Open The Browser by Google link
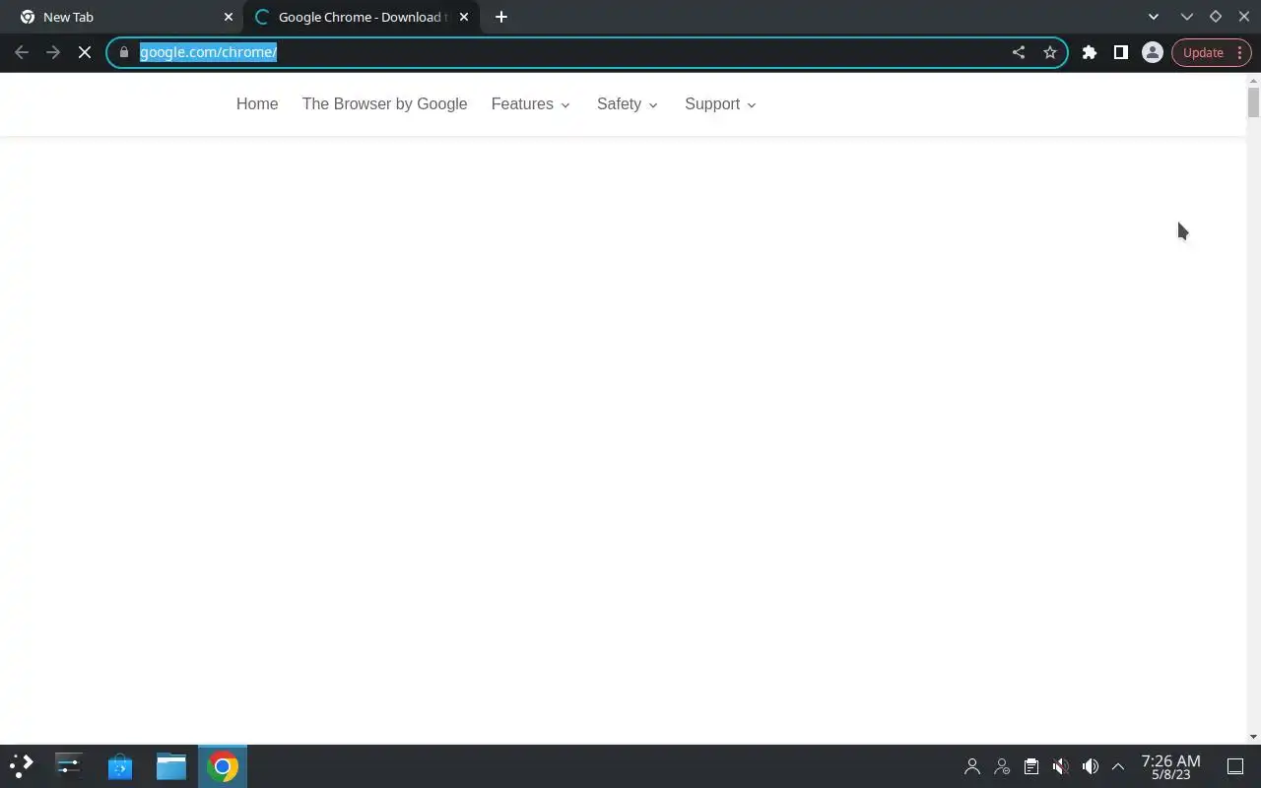 pyautogui.click(x=384, y=104)
